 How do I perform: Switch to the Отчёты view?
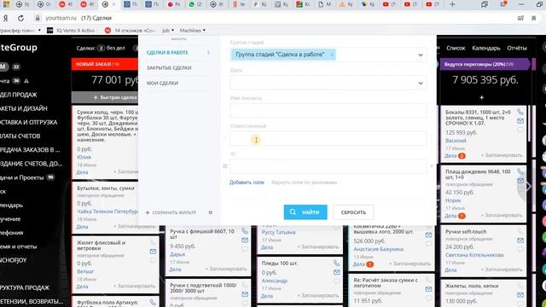click(x=517, y=48)
